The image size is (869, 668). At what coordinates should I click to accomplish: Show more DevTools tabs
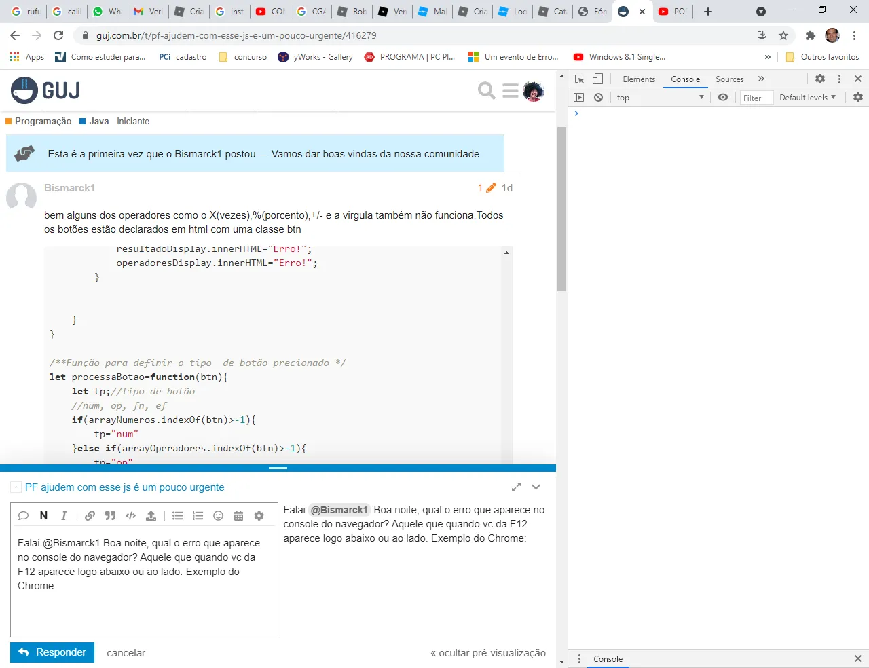point(761,79)
